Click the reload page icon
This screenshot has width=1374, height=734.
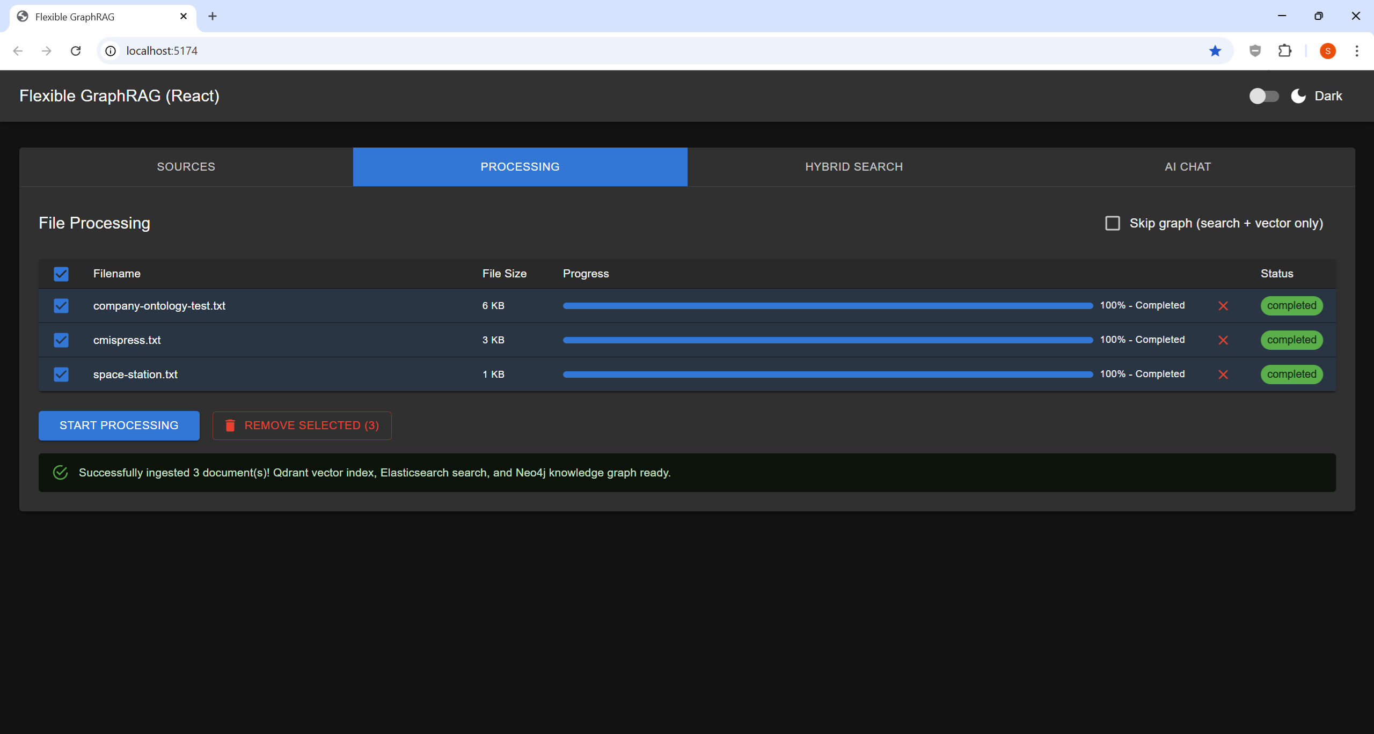[x=76, y=50]
